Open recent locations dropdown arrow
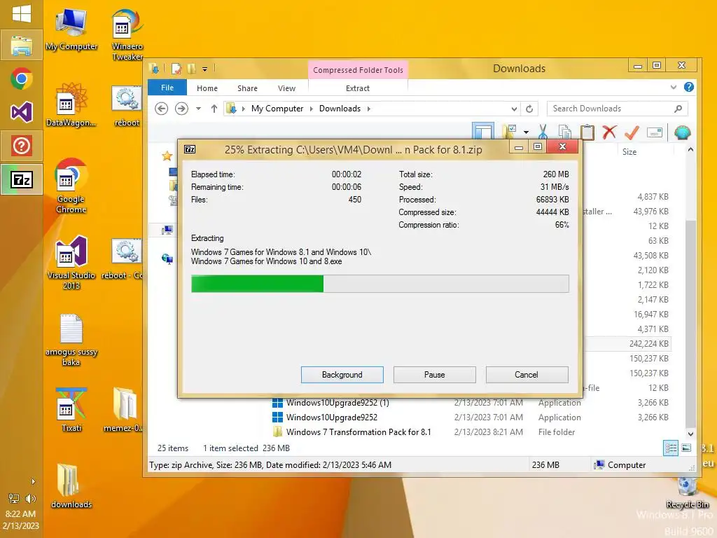 coord(198,109)
